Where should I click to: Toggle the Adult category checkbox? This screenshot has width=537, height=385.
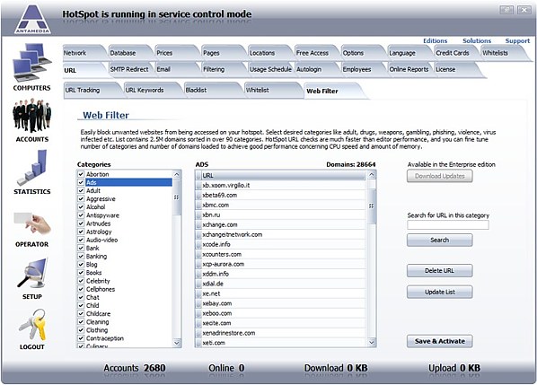coord(81,190)
